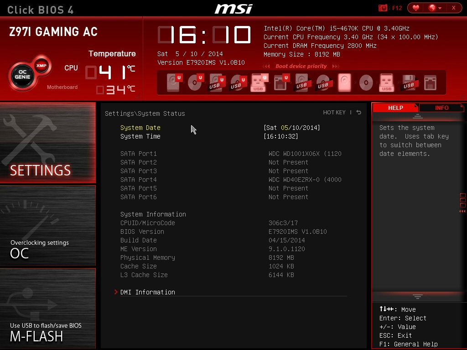
Task: Click the system time value 16:10:32
Action: coord(281,136)
